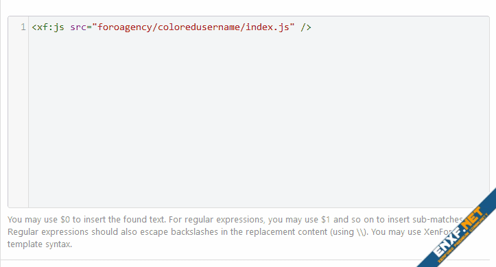Click the word foroagency in the path string
This screenshot has width=496, height=267.
pyautogui.click(x=125, y=27)
